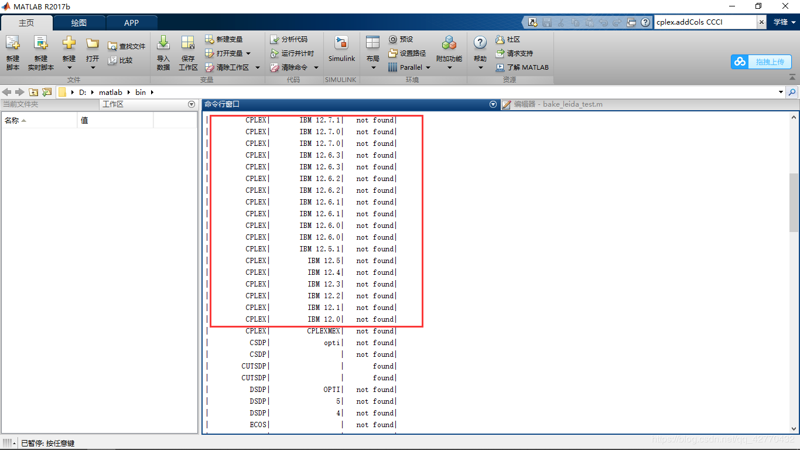Open the workspace panel actions menu arrow
The image size is (800, 450).
click(x=192, y=104)
